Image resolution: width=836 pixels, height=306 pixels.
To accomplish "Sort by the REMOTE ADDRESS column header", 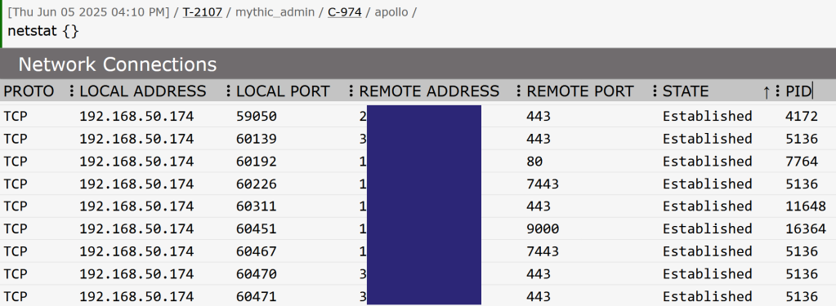I will pos(429,91).
